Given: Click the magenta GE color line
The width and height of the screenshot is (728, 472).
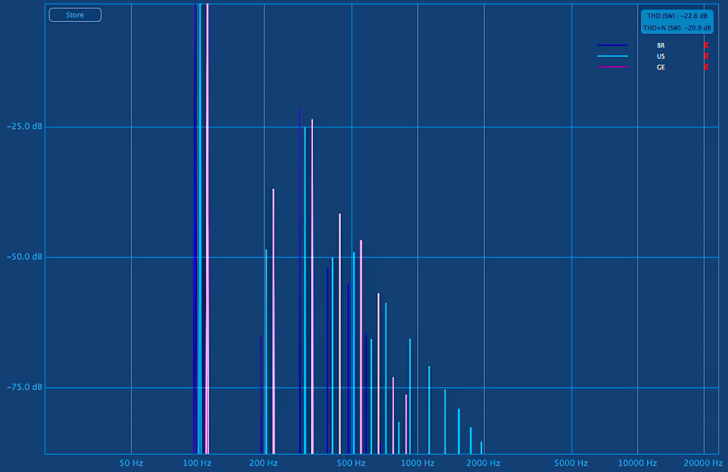Looking at the screenshot, I should (612, 67).
